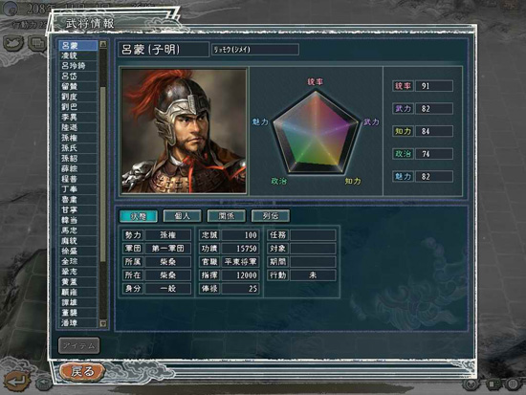Switch to the 個人 tab
Image resolution: width=526 pixels, height=395 pixels.
tap(182, 216)
